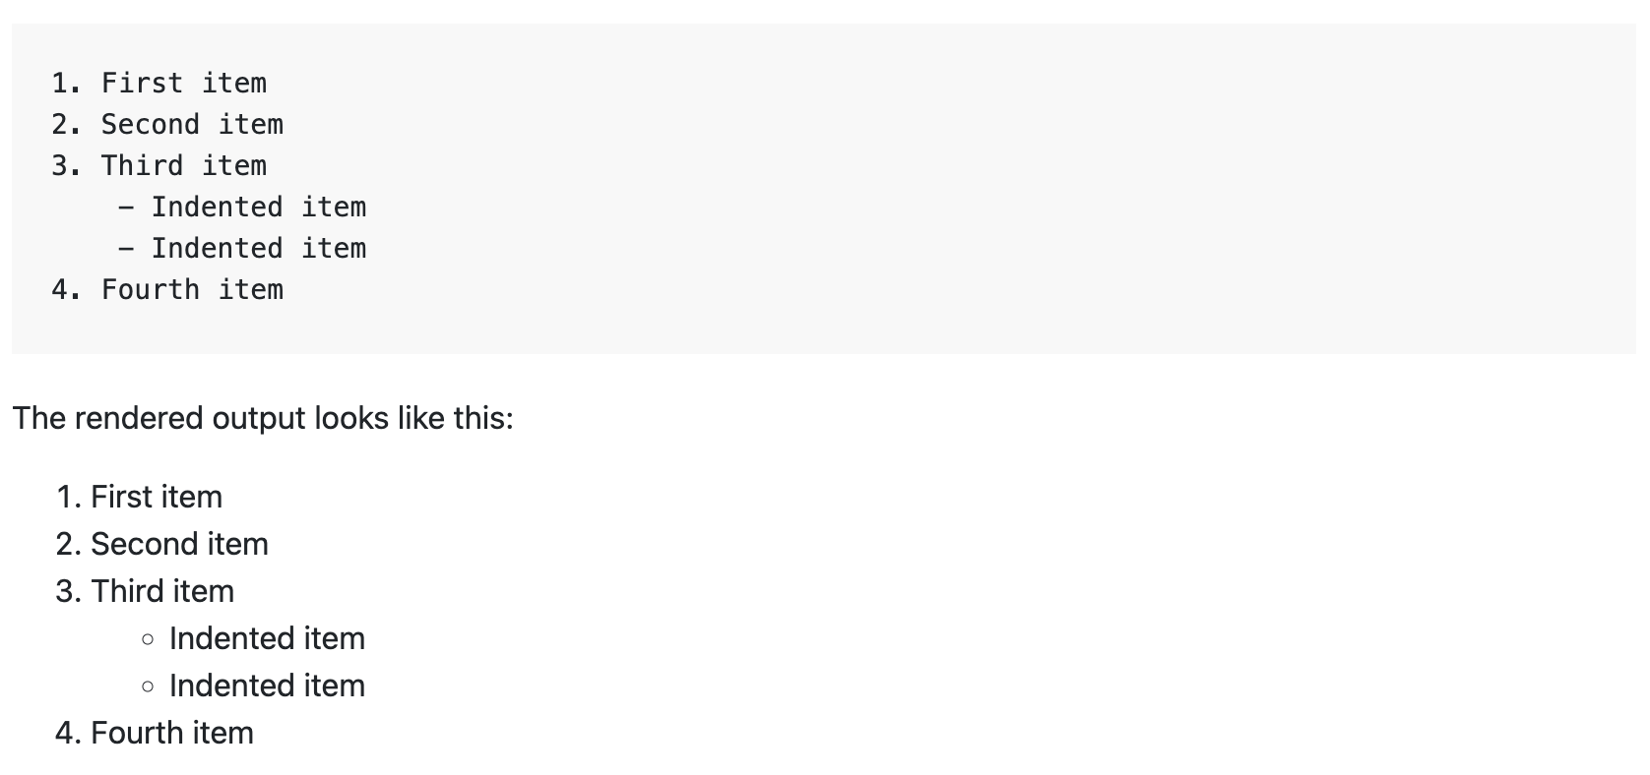Screen dimensions: 1650x775
Task: Click the code line '3. Third item'
Action: pos(159,165)
